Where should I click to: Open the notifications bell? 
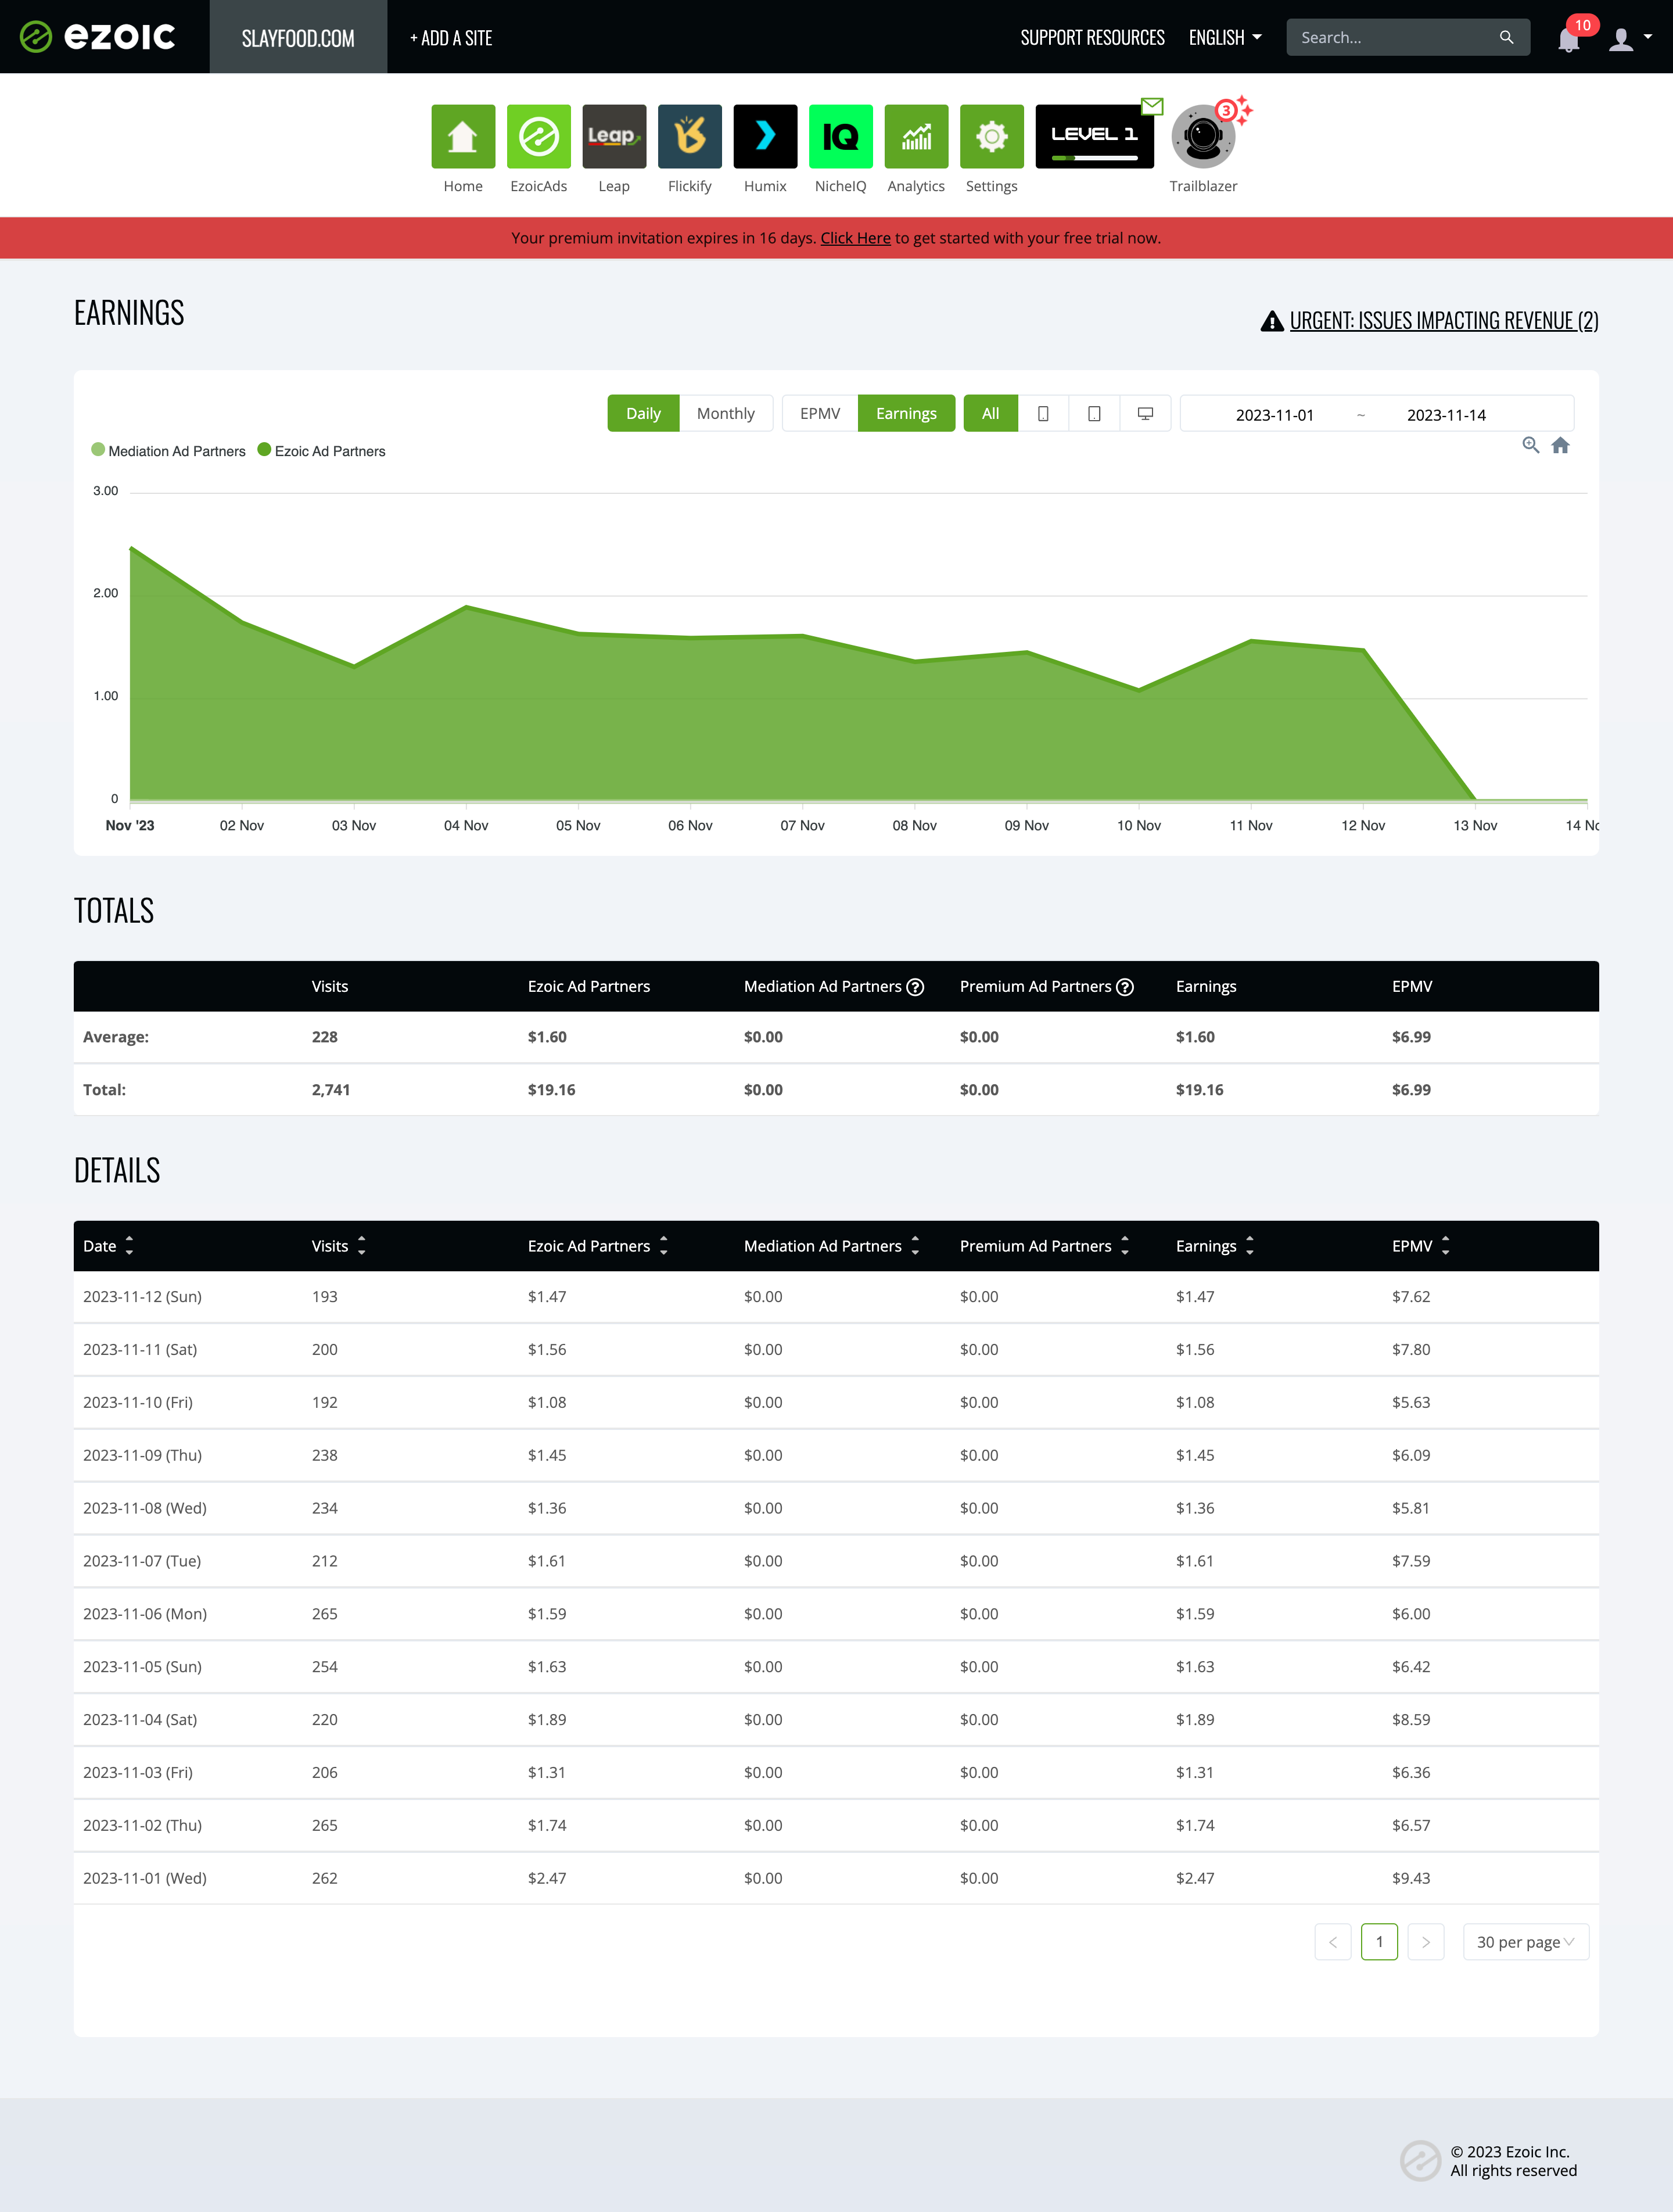[x=1568, y=39]
